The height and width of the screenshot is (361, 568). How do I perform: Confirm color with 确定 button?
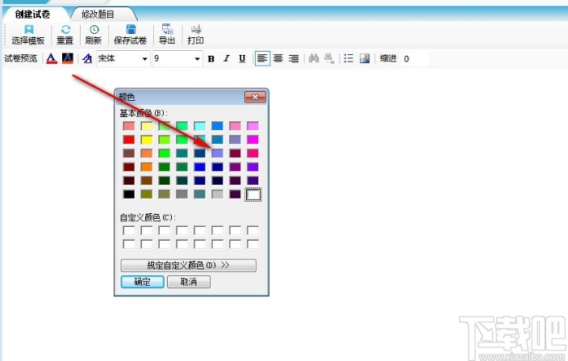(x=142, y=282)
